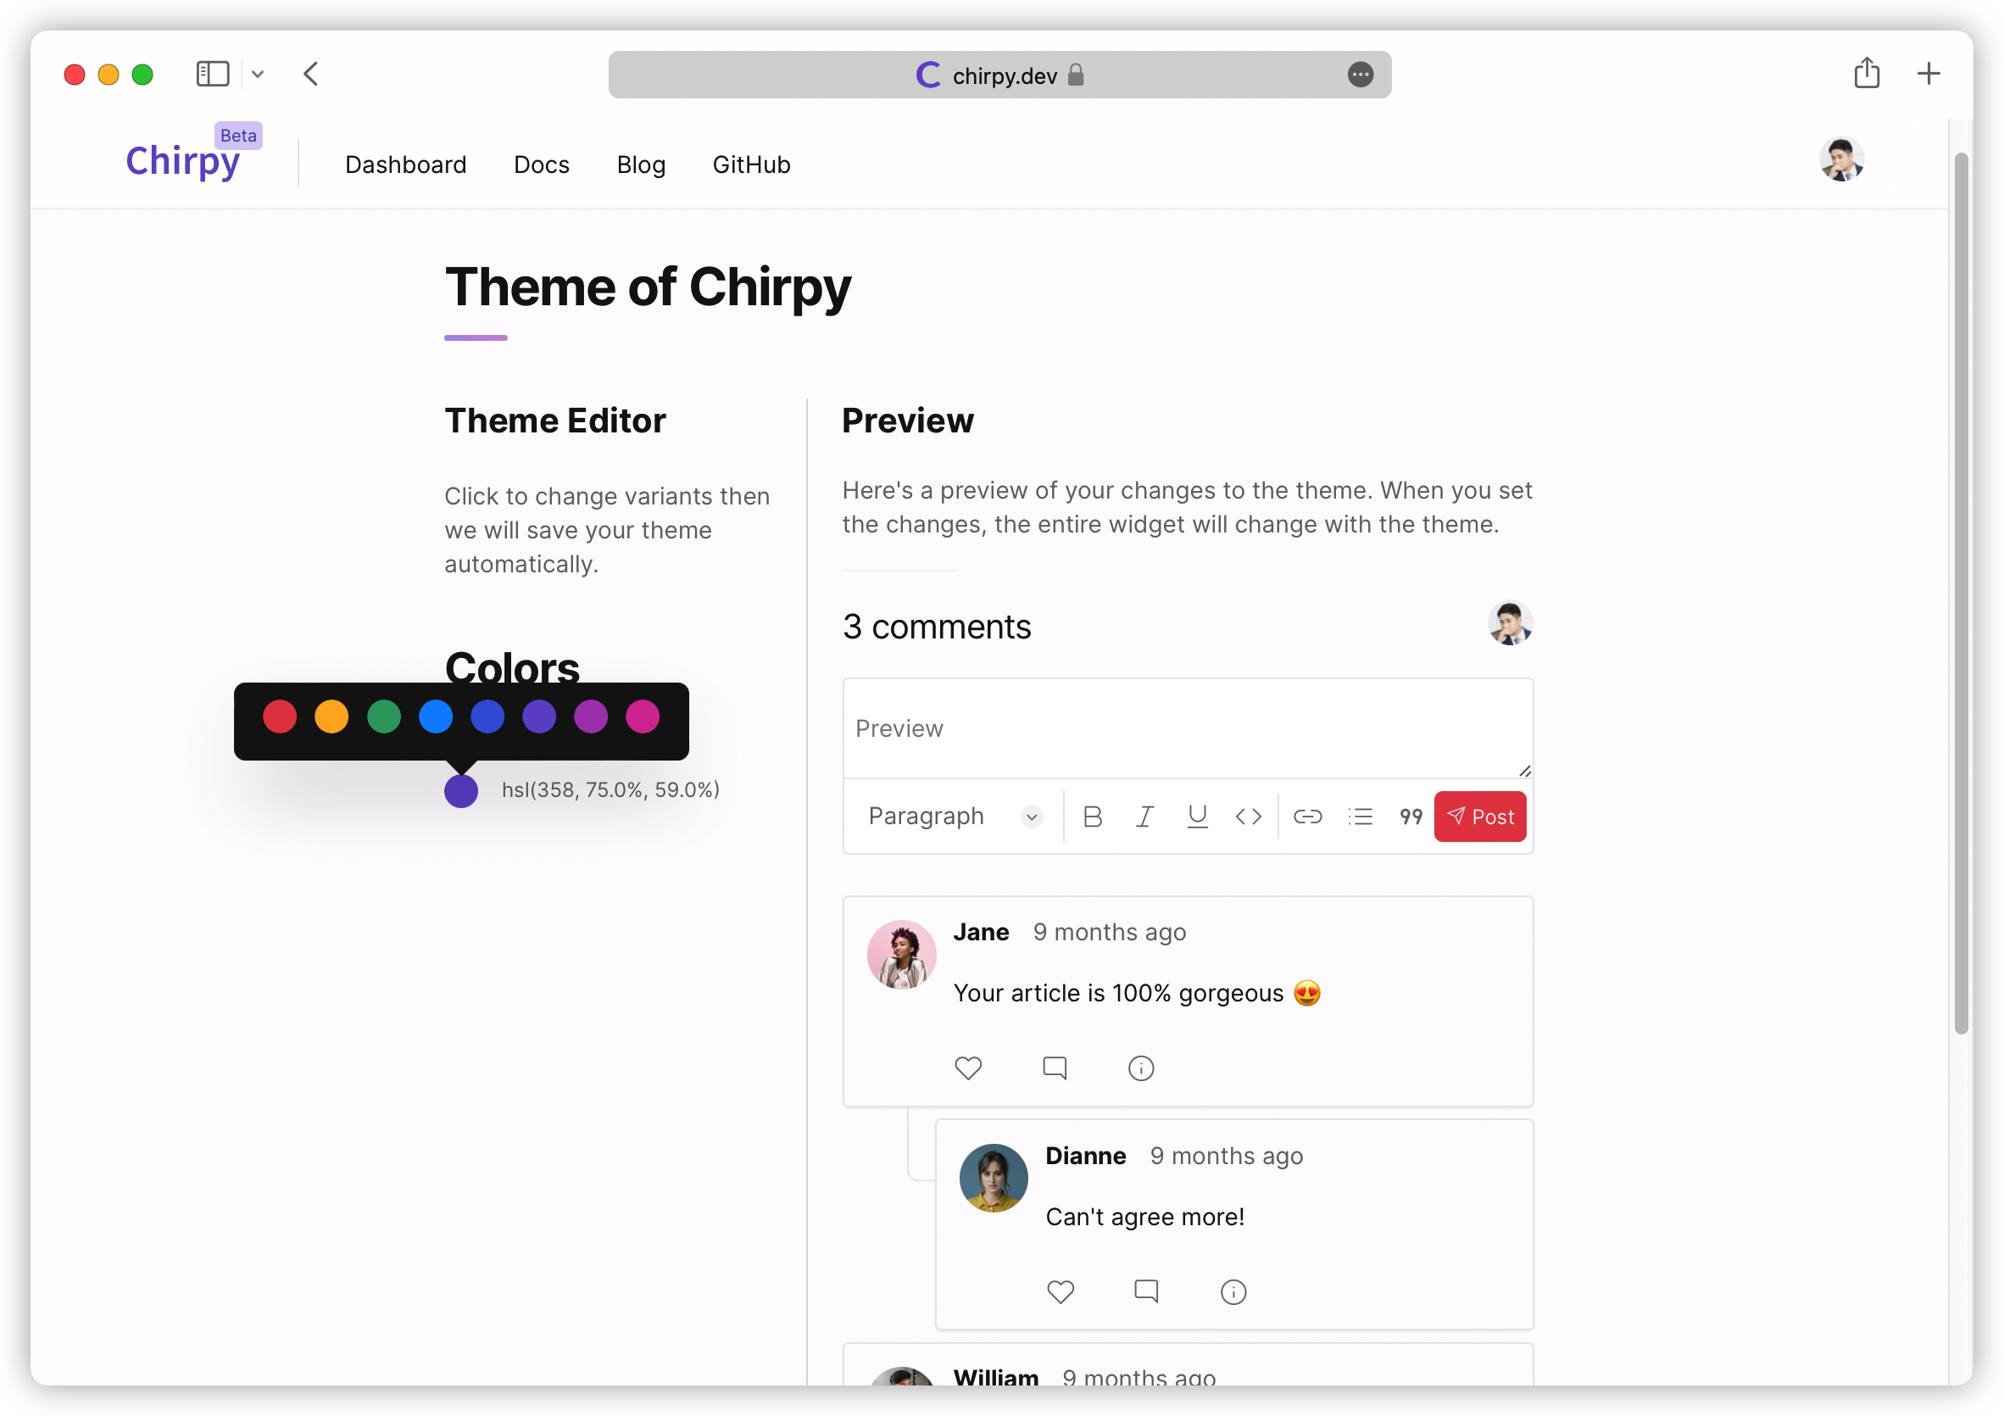Viewport: 2004px width, 1416px height.
Task: Click the Link insertion icon
Action: click(x=1307, y=816)
